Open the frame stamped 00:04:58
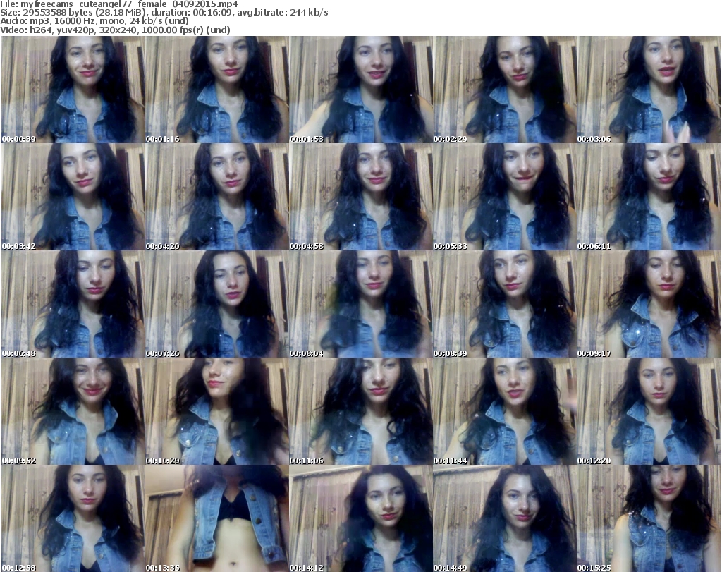The width and height of the screenshot is (722, 572). coord(360,197)
